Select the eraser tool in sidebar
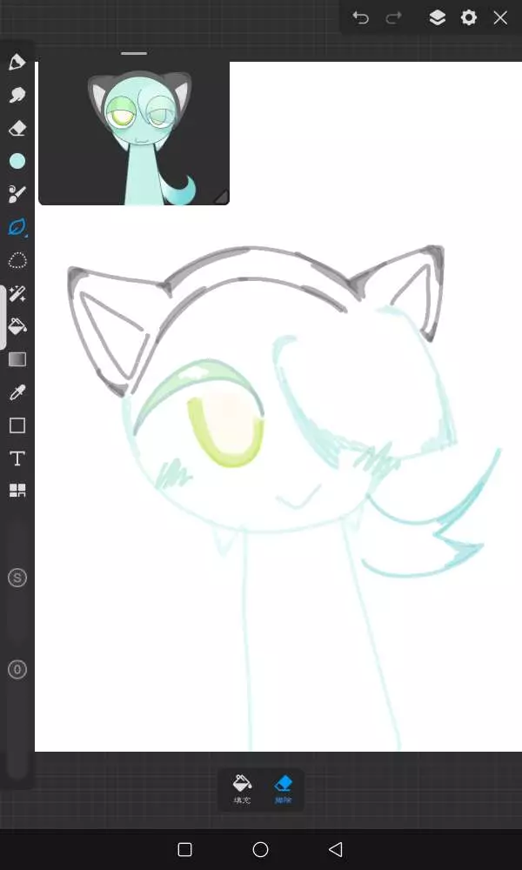Screen dimensions: 522x870 [x=17, y=128]
